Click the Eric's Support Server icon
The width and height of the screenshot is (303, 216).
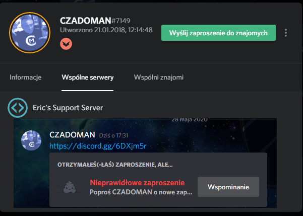pos(18,108)
